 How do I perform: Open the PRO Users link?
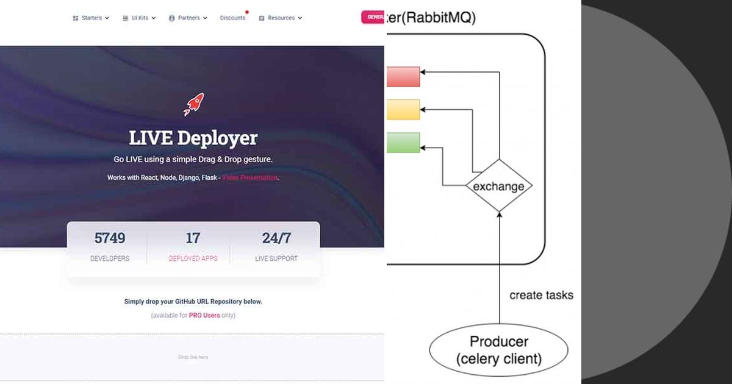(x=204, y=316)
